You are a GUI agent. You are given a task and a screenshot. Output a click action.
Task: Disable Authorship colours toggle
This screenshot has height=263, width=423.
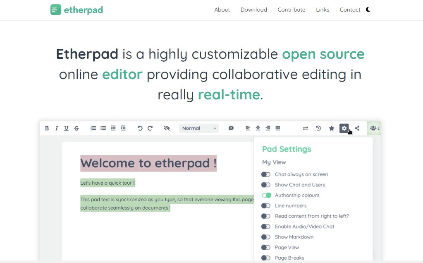(x=267, y=195)
